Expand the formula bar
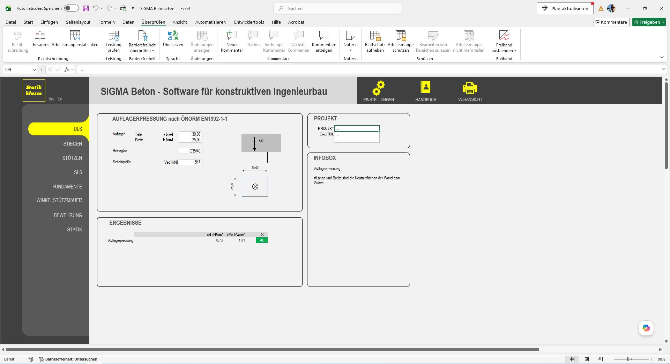This screenshot has width=670, height=364. [x=664, y=69]
